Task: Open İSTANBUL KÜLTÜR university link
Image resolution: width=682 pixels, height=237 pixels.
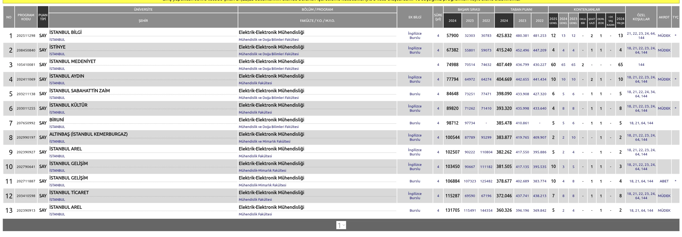Action: tap(68, 105)
